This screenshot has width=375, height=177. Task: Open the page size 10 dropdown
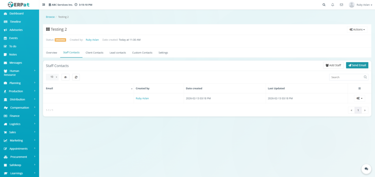click(x=52, y=77)
